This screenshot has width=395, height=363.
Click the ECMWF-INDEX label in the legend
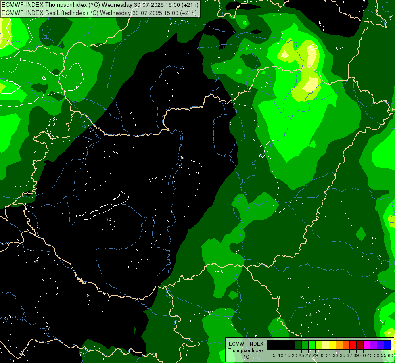246,344
